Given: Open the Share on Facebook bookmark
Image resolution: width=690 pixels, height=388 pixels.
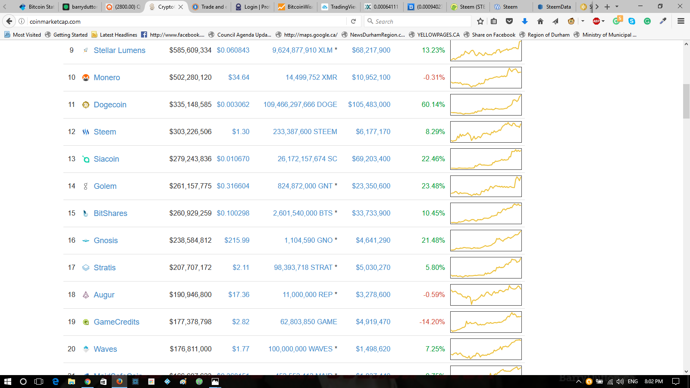Looking at the screenshot, I should pos(489,34).
